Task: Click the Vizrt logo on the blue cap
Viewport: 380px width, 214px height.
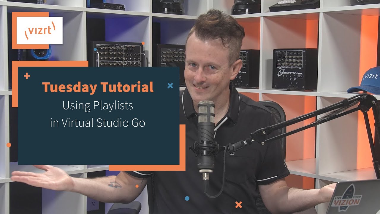Action: [x=371, y=77]
